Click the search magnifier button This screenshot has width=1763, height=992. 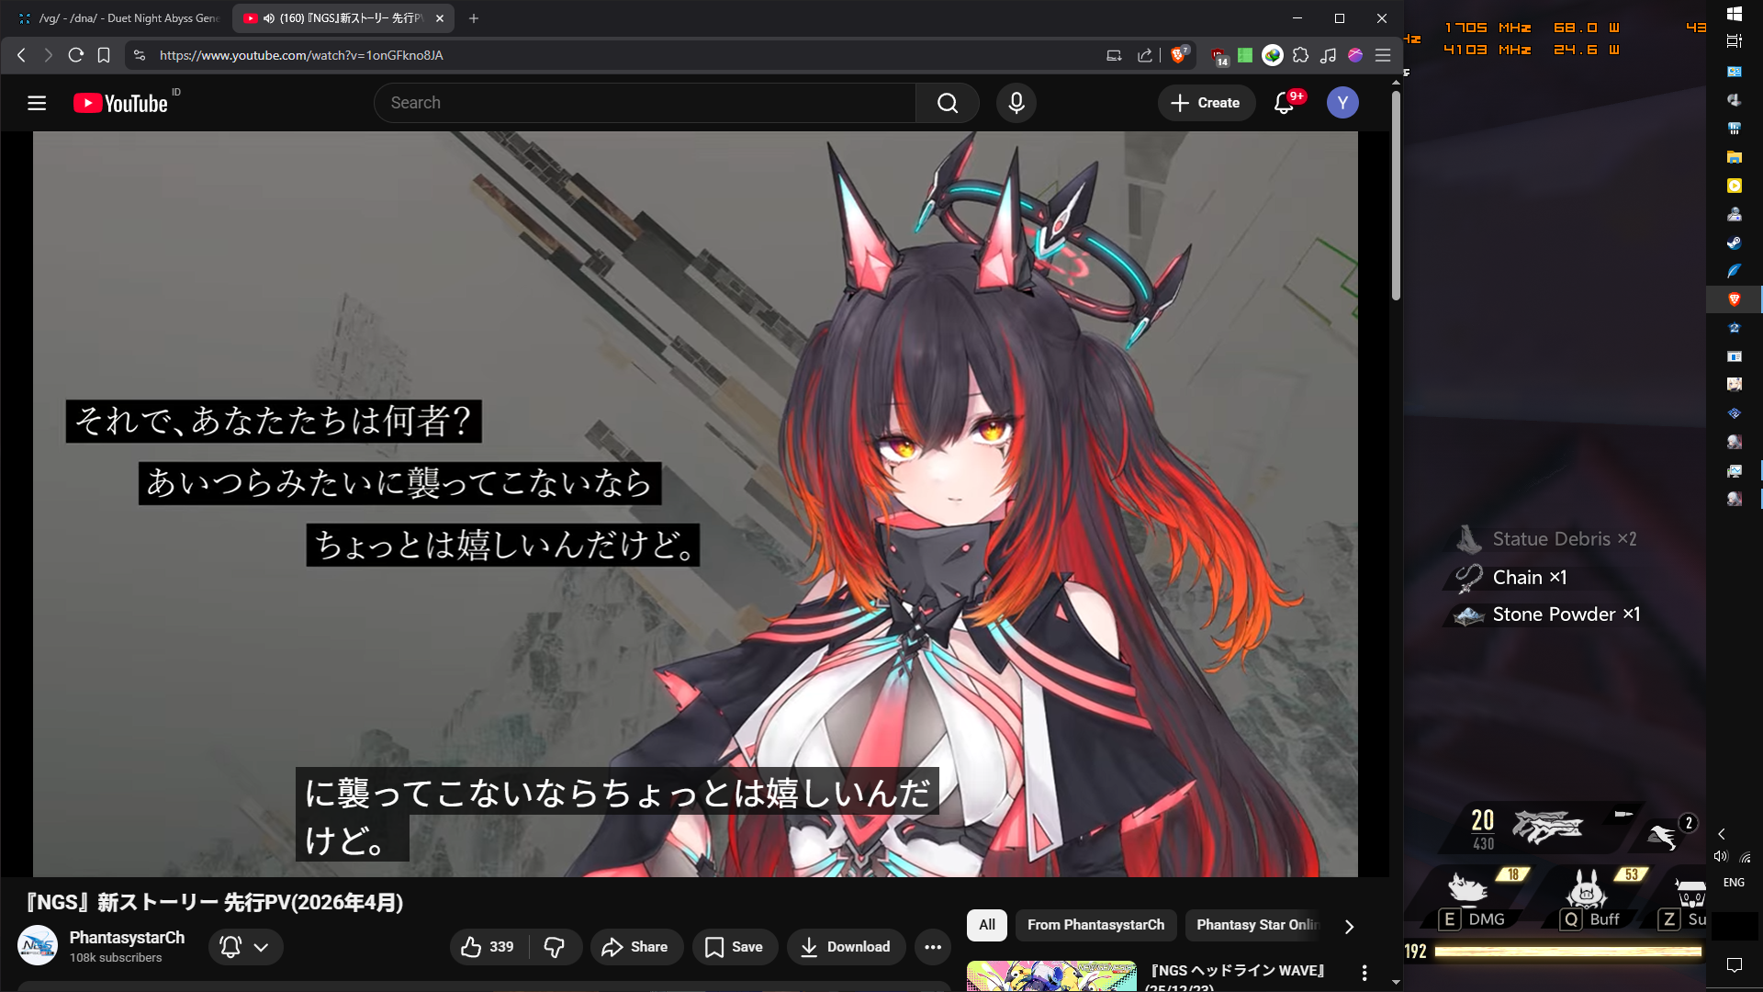coord(947,103)
